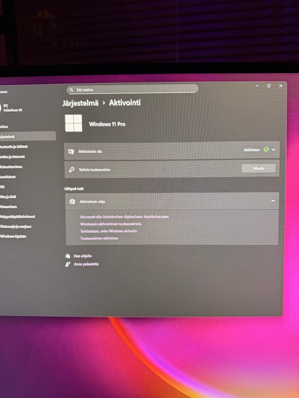Click the Aktivointi page title

click(x=125, y=103)
